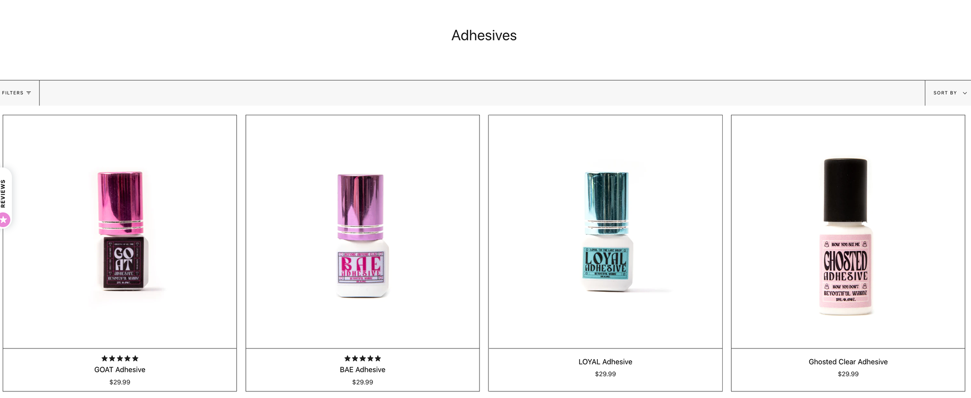Click the five-star rating under GOAT Adhesive
Image resolution: width=971 pixels, height=398 pixels.
(x=120, y=358)
